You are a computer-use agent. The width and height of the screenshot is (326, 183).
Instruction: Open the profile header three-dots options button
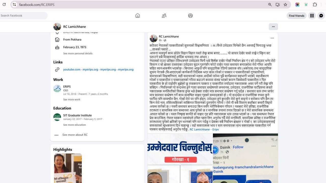(x=273, y=27)
